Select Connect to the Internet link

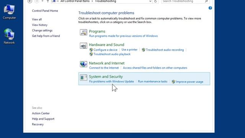tap(104, 68)
